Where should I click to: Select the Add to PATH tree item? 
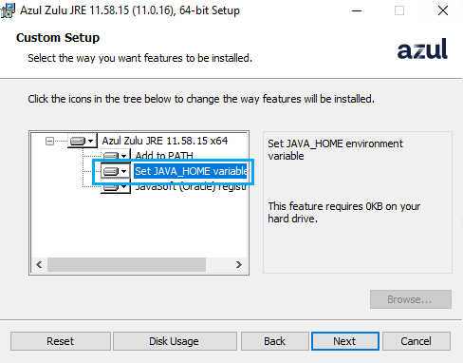pyautogui.click(x=164, y=156)
